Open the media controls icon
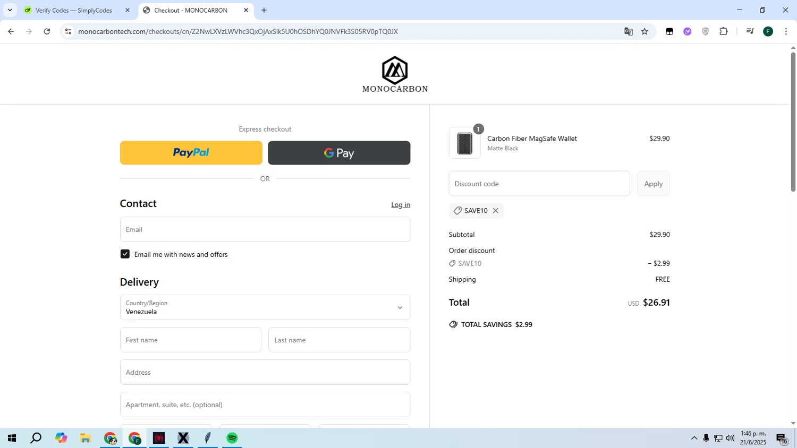797x448 pixels. (750, 31)
